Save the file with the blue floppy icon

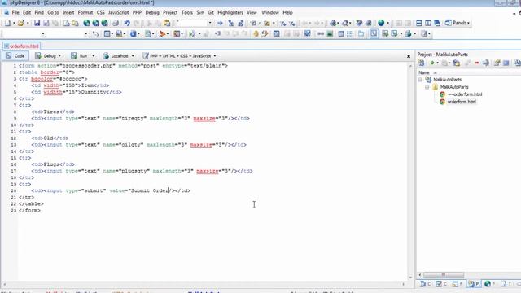(37, 23)
